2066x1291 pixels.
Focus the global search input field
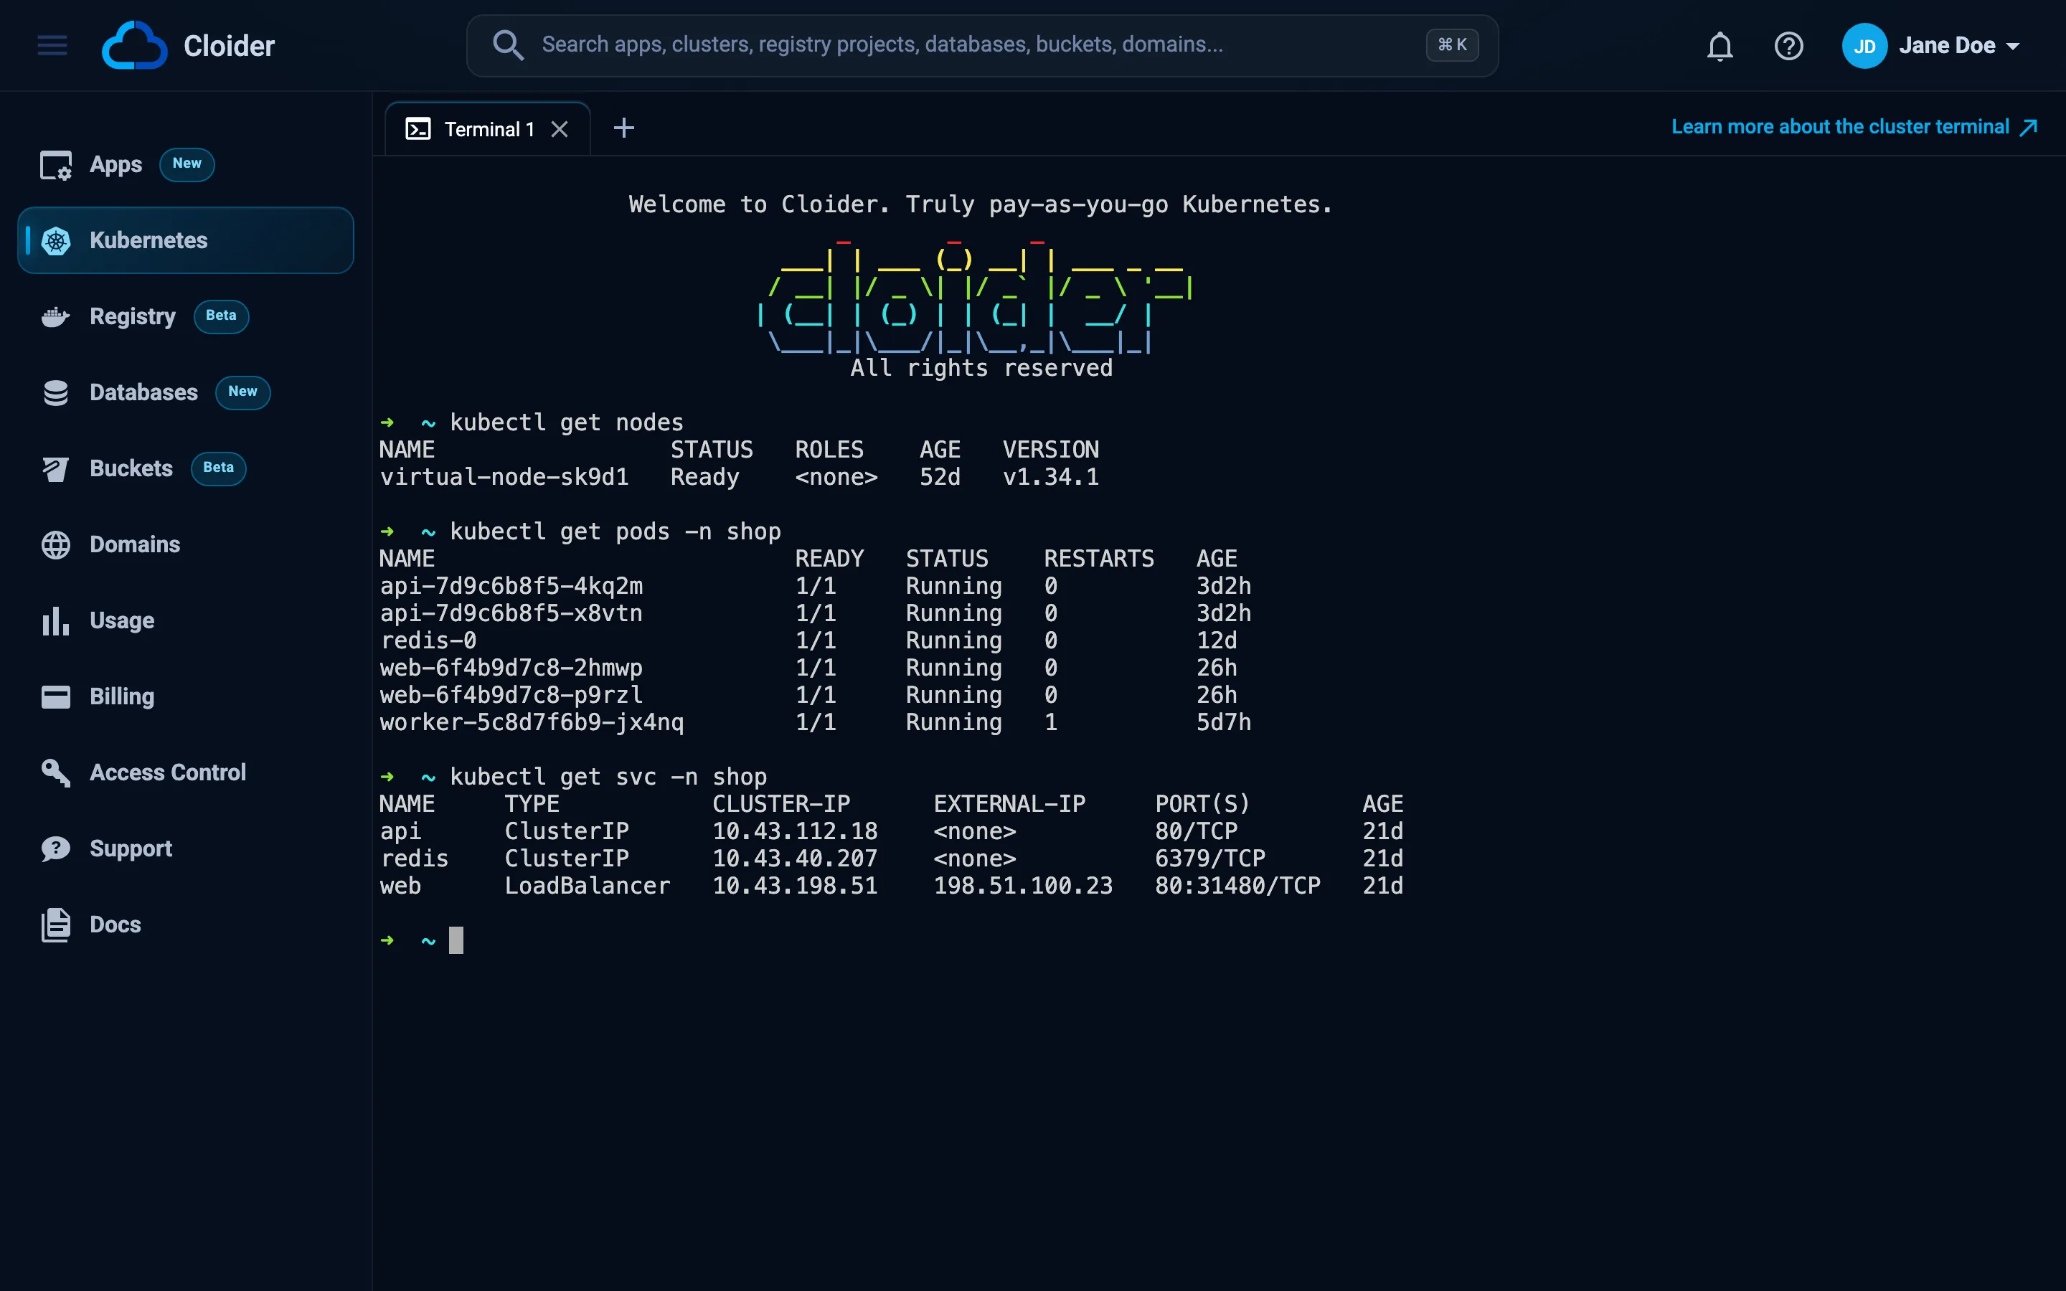982,45
